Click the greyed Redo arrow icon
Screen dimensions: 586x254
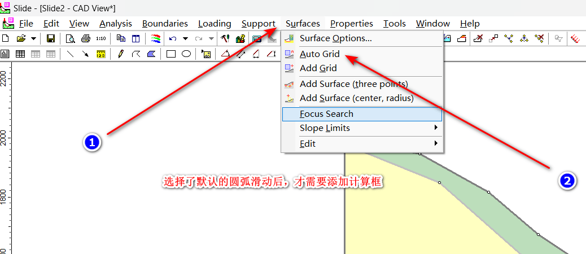click(x=199, y=38)
